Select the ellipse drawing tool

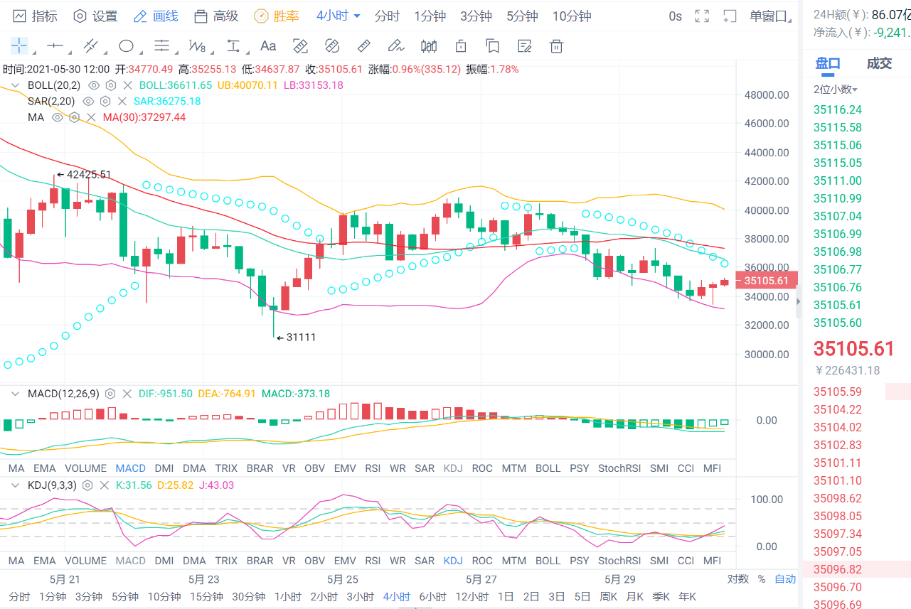(x=125, y=45)
